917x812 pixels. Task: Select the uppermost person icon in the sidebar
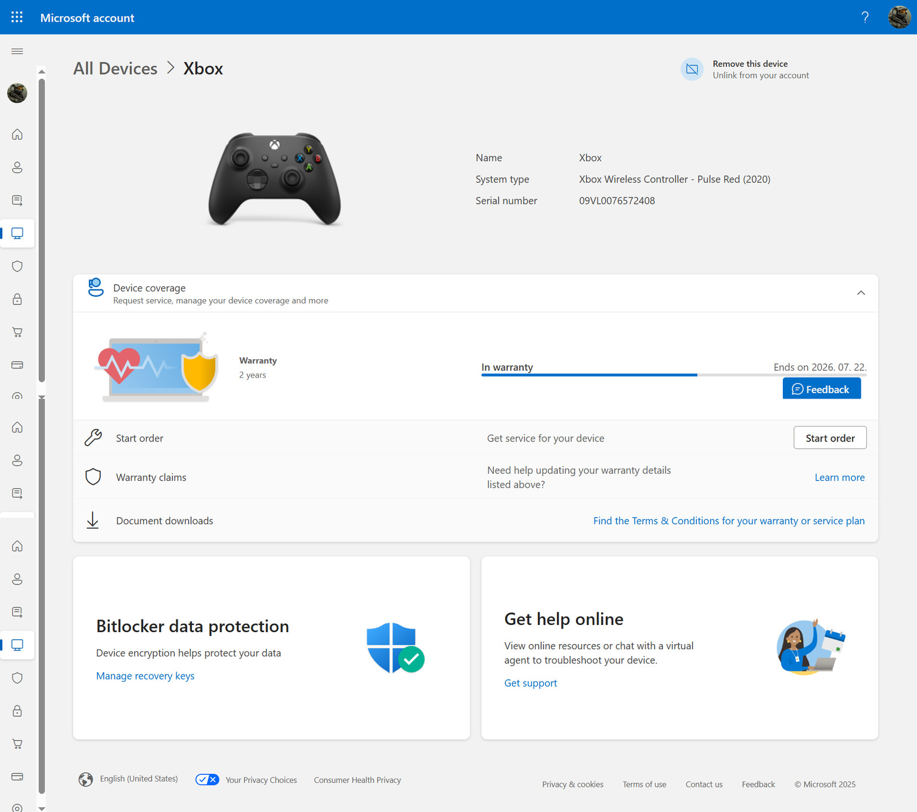[17, 167]
